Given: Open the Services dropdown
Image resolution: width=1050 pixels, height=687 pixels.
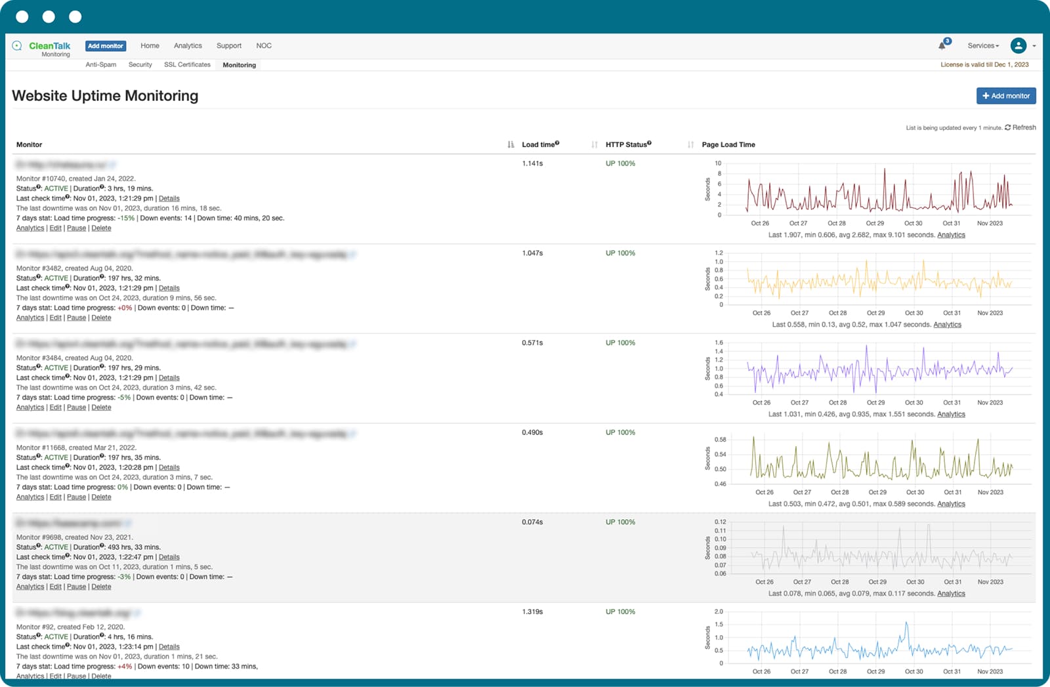Looking at the screenshot, I should [982, 45].
